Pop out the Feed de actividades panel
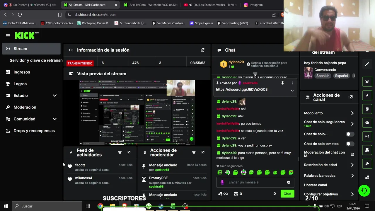Image resolution: width=375 pixels, height=211 pixels. pos(129,153)
